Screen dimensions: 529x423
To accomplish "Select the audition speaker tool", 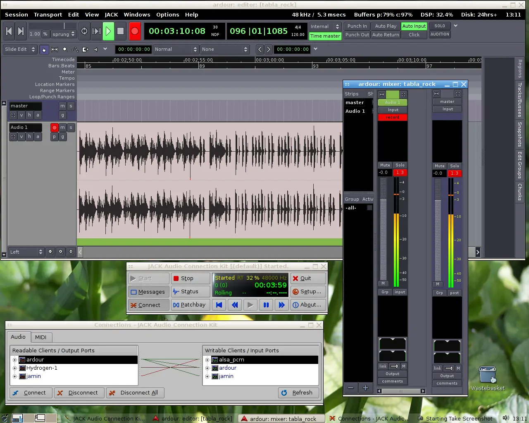I will [x=96, y=49].
